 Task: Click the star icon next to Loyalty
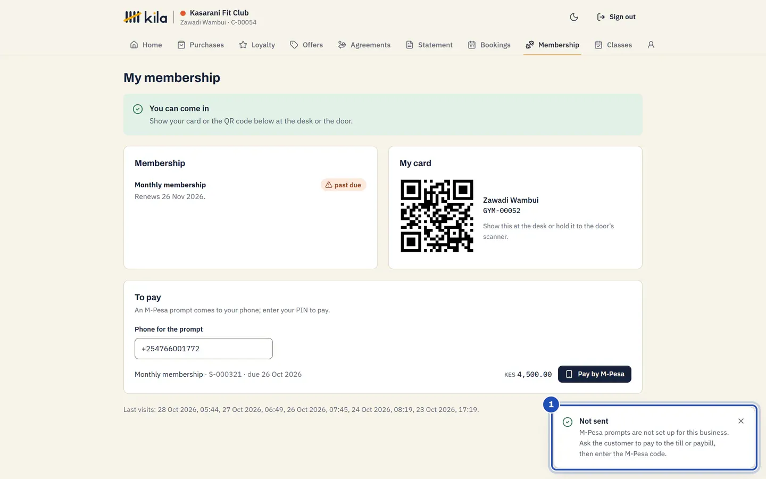coord(243,45)
